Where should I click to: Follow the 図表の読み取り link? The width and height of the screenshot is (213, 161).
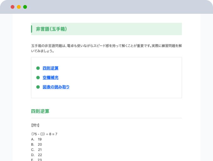click(56, 87)
